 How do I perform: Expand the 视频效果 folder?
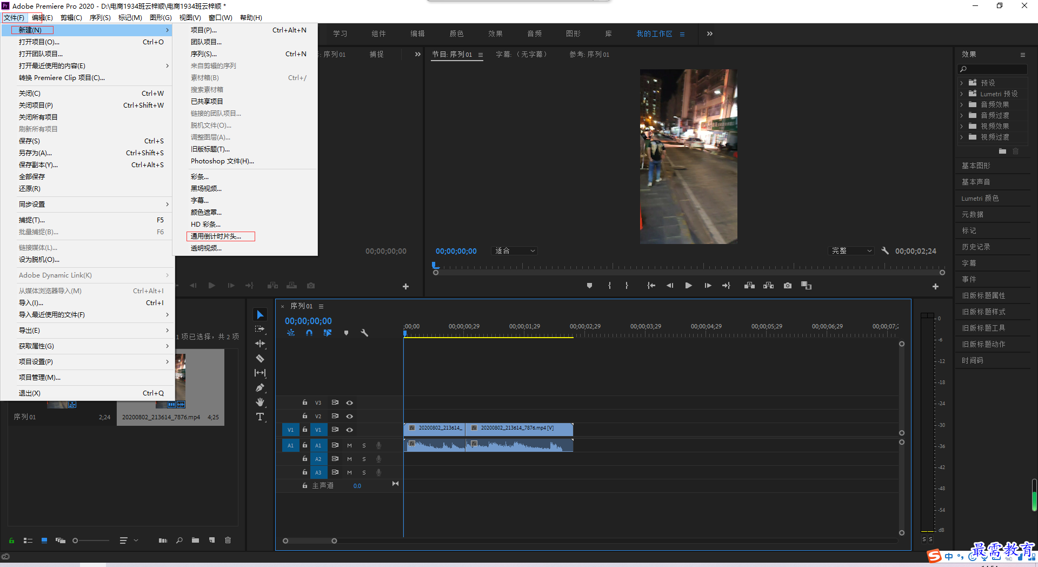pos(961,126)
